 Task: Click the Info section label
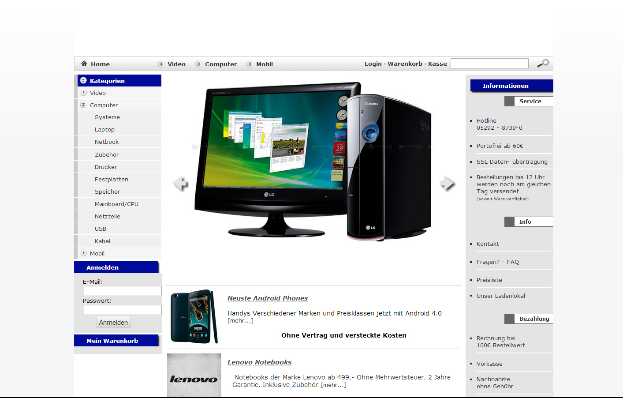tap(529, 222)
